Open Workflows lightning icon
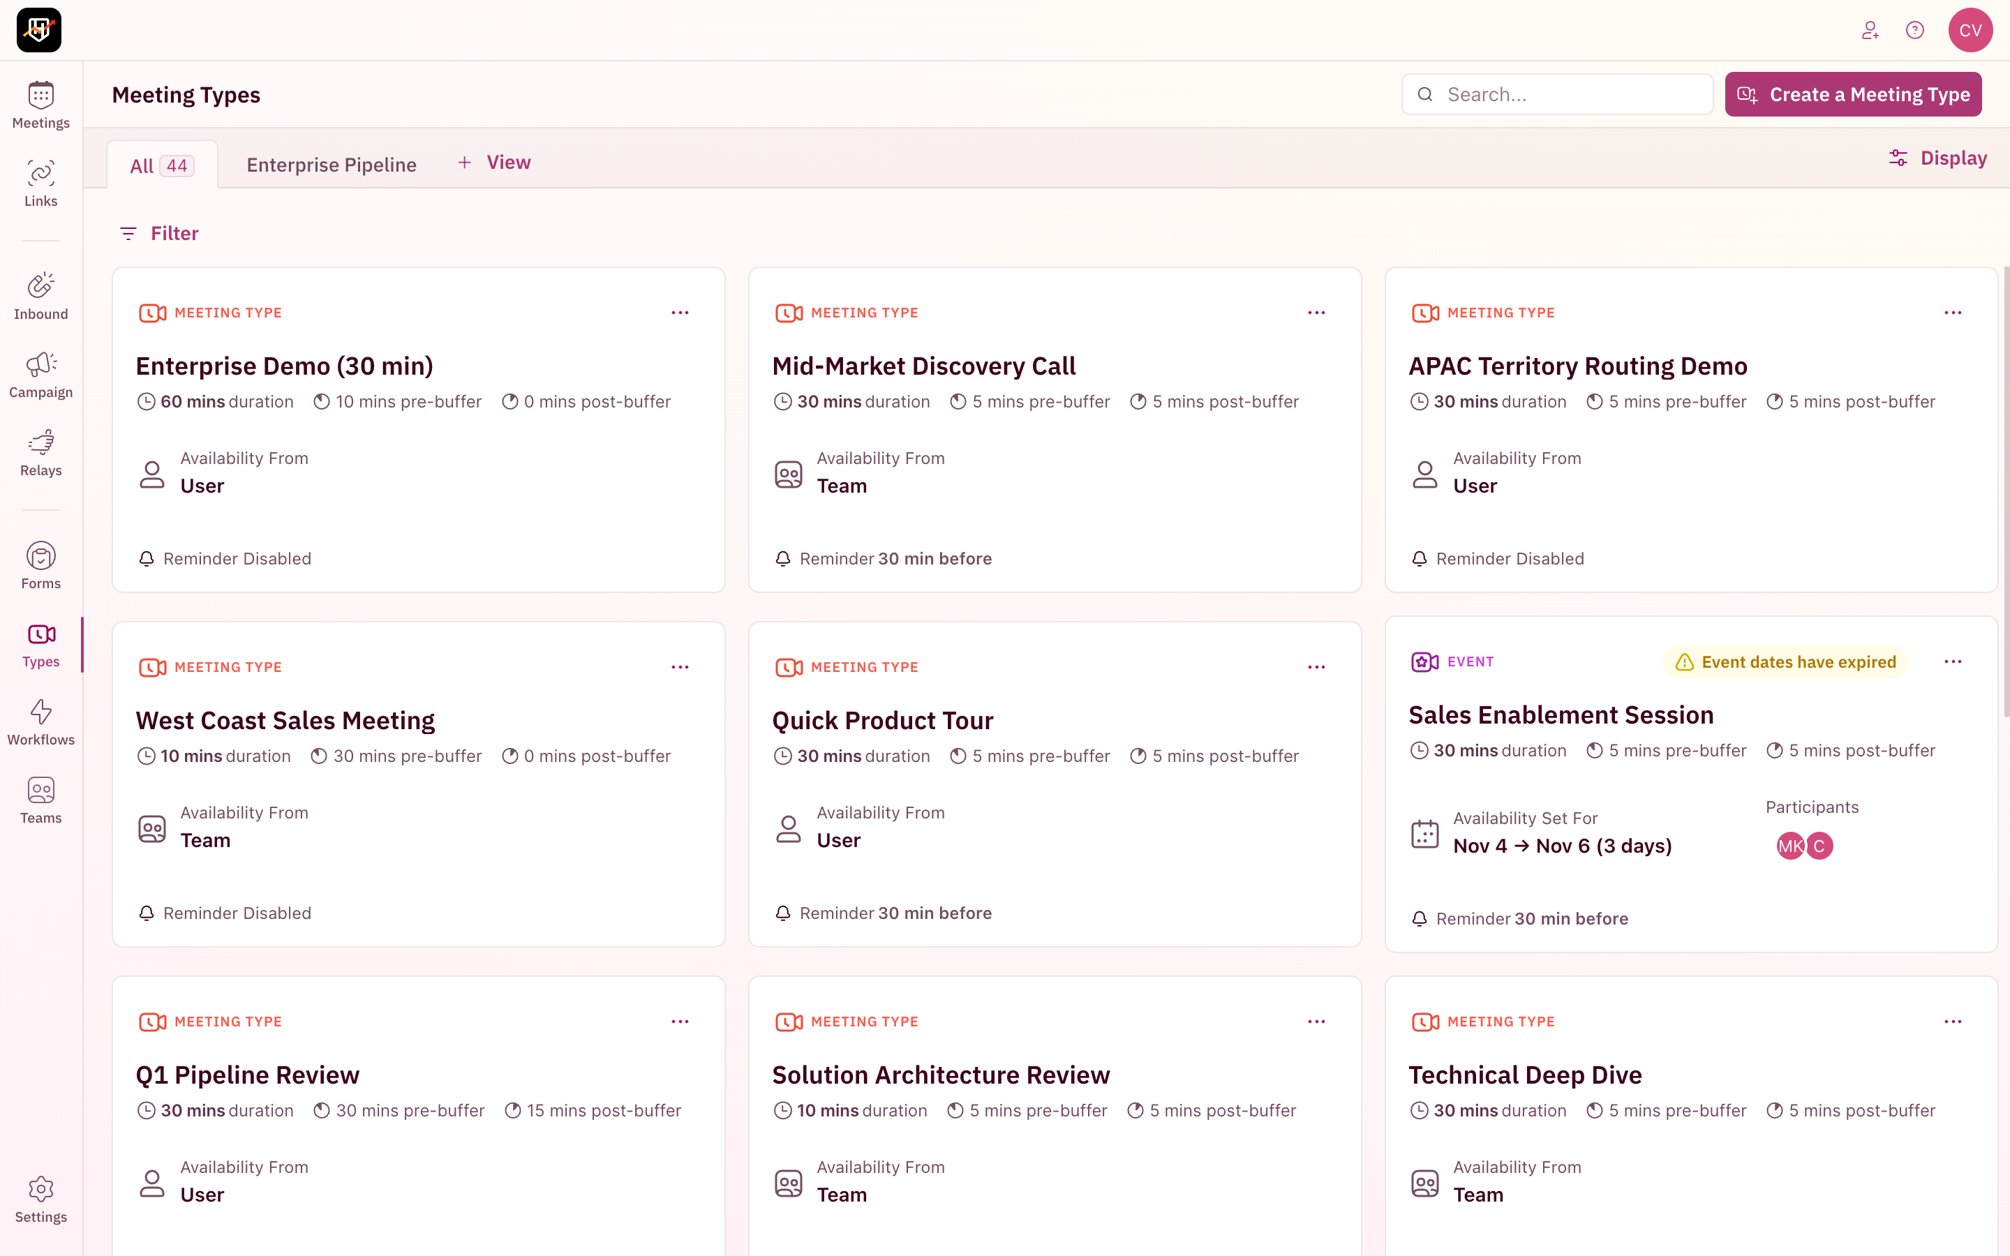 coord(40,722)
